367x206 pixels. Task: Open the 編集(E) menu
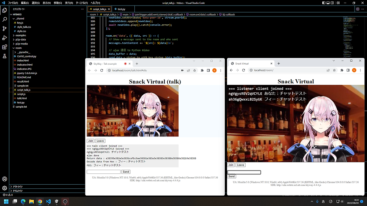[25, 3]
